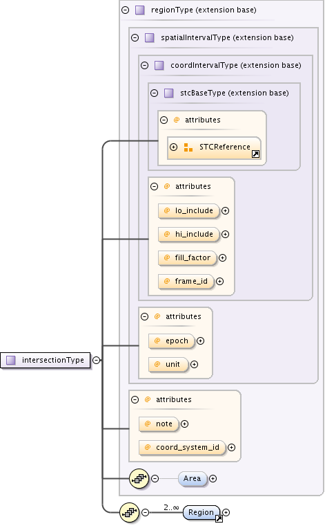325x526 pixels.
Task: Select the epoch attribute node
Action: 172,341
